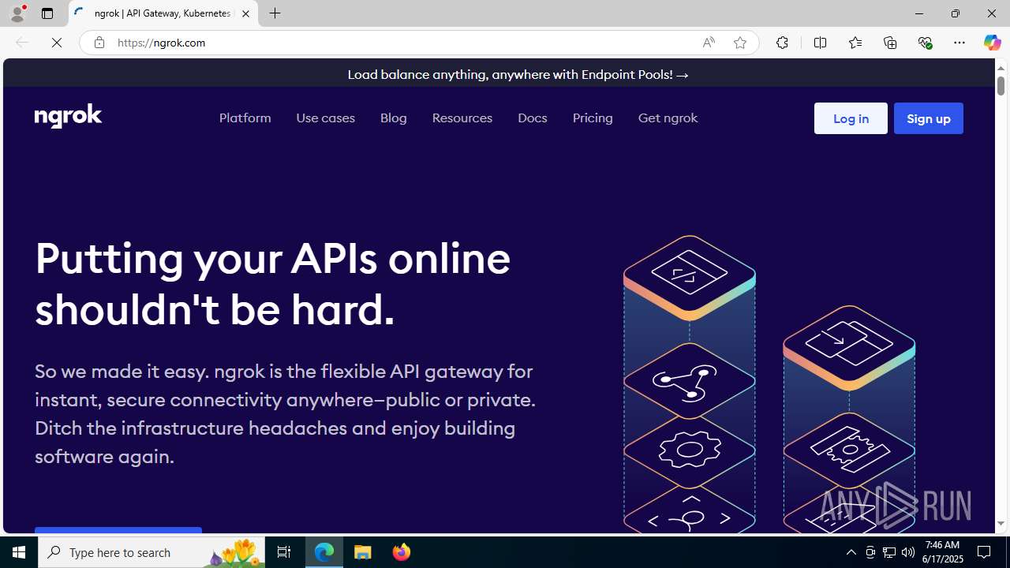Open the Resources menu
1010x568 pixels.
[462, 118]
